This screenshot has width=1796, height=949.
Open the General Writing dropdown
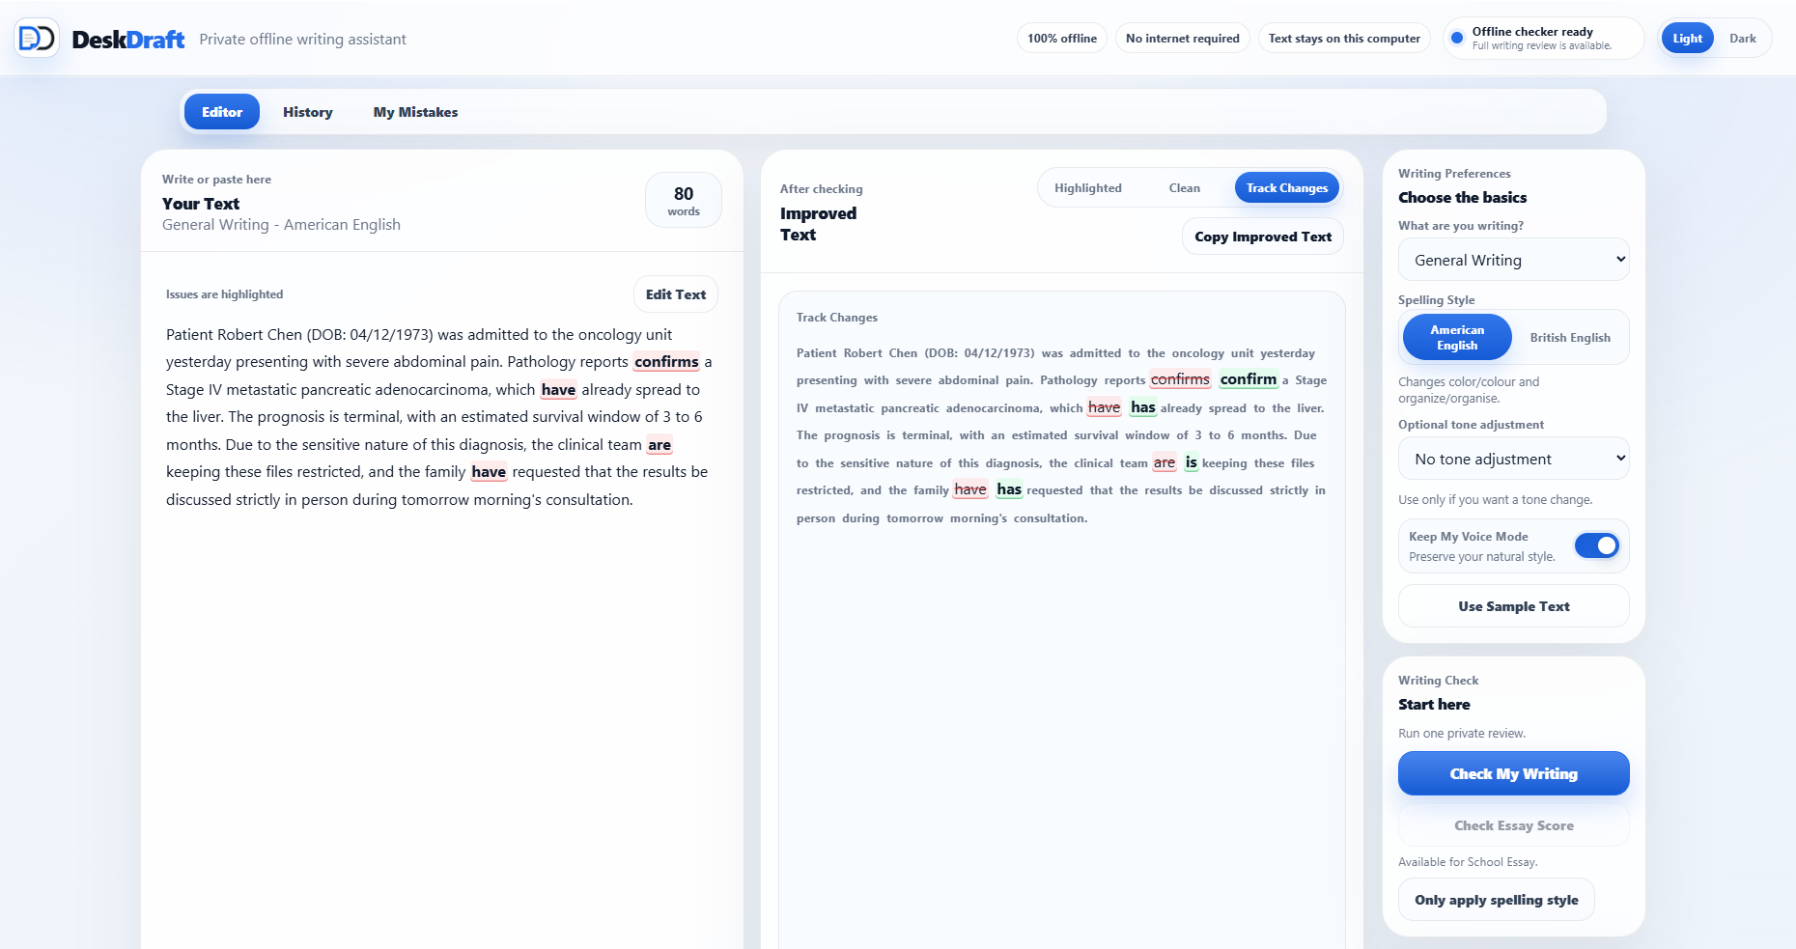(1513, 260)
